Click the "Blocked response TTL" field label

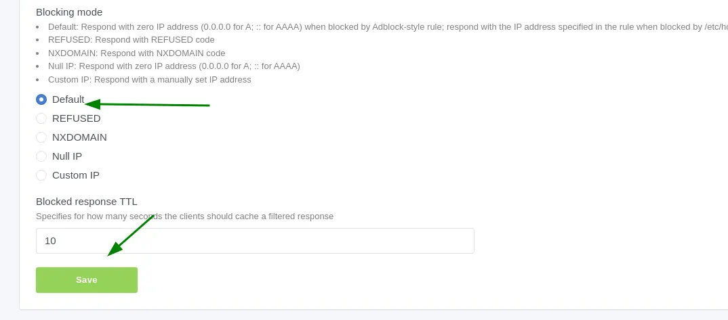tap(87, 201)
